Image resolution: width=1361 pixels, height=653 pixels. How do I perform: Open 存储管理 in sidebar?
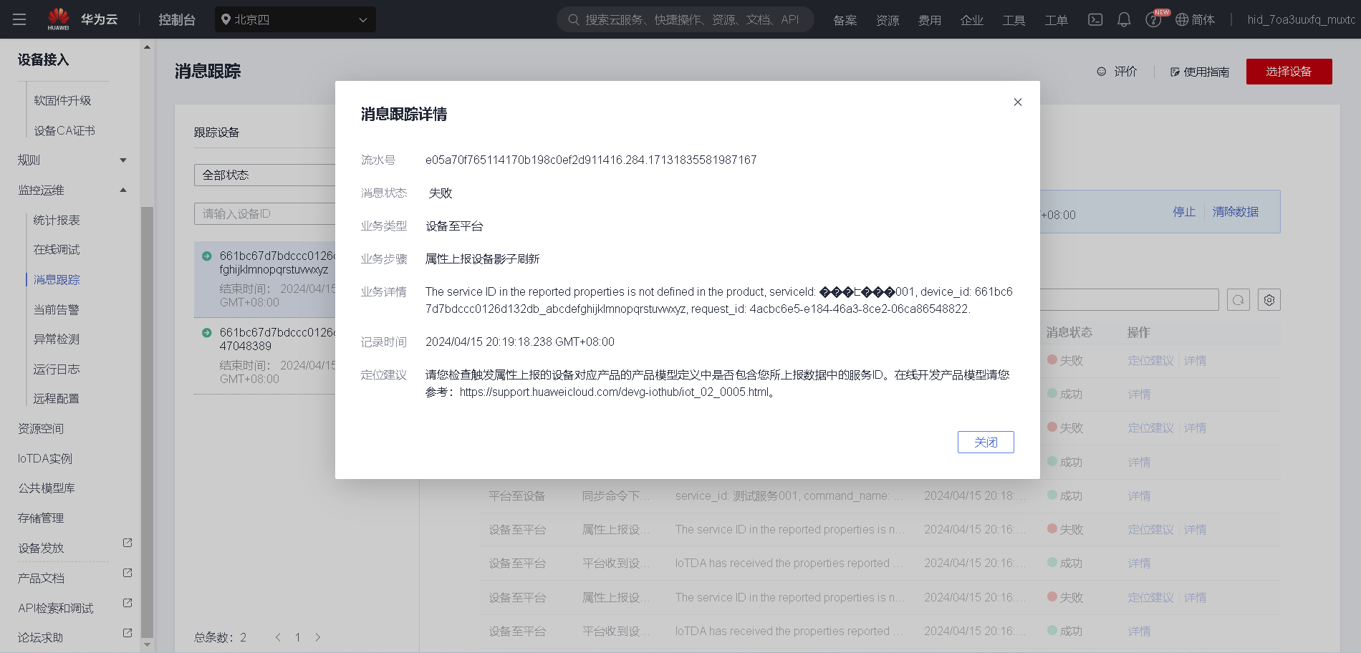click(41, 518)
